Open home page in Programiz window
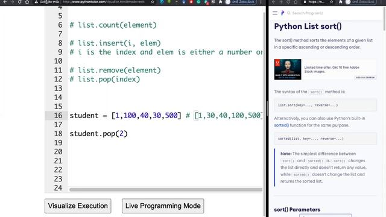 [296, 2]
